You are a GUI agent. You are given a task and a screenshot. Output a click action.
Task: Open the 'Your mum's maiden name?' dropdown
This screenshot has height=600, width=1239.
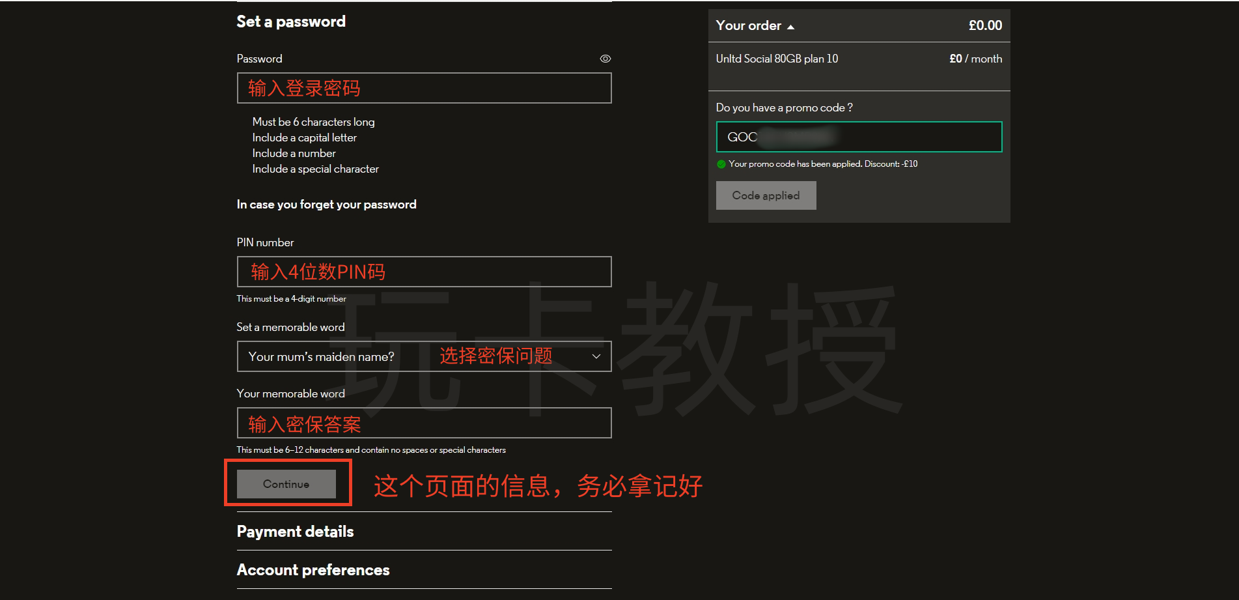(423, 356)
